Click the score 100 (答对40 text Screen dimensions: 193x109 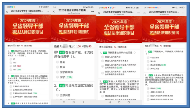[84, 46]
